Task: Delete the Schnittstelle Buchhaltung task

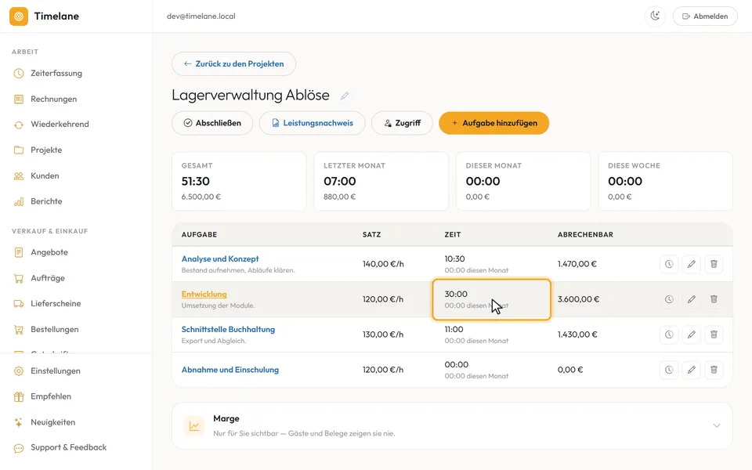Action: pyautogui.click(x=714, y=334)
